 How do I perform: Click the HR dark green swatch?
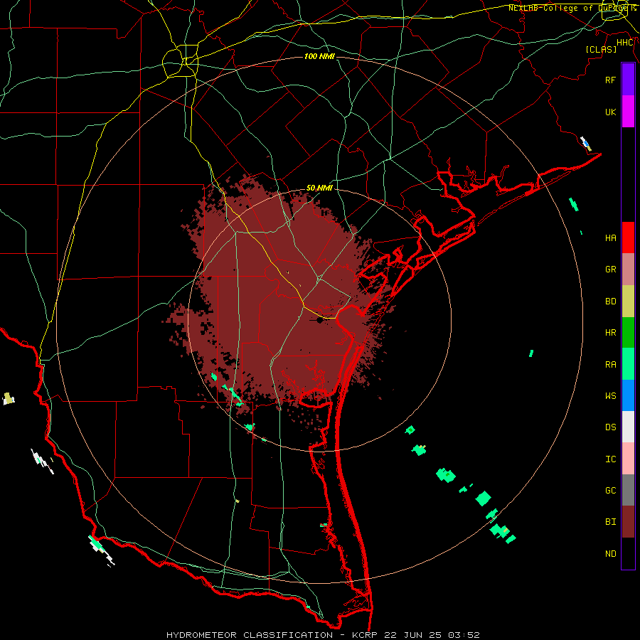628,332
